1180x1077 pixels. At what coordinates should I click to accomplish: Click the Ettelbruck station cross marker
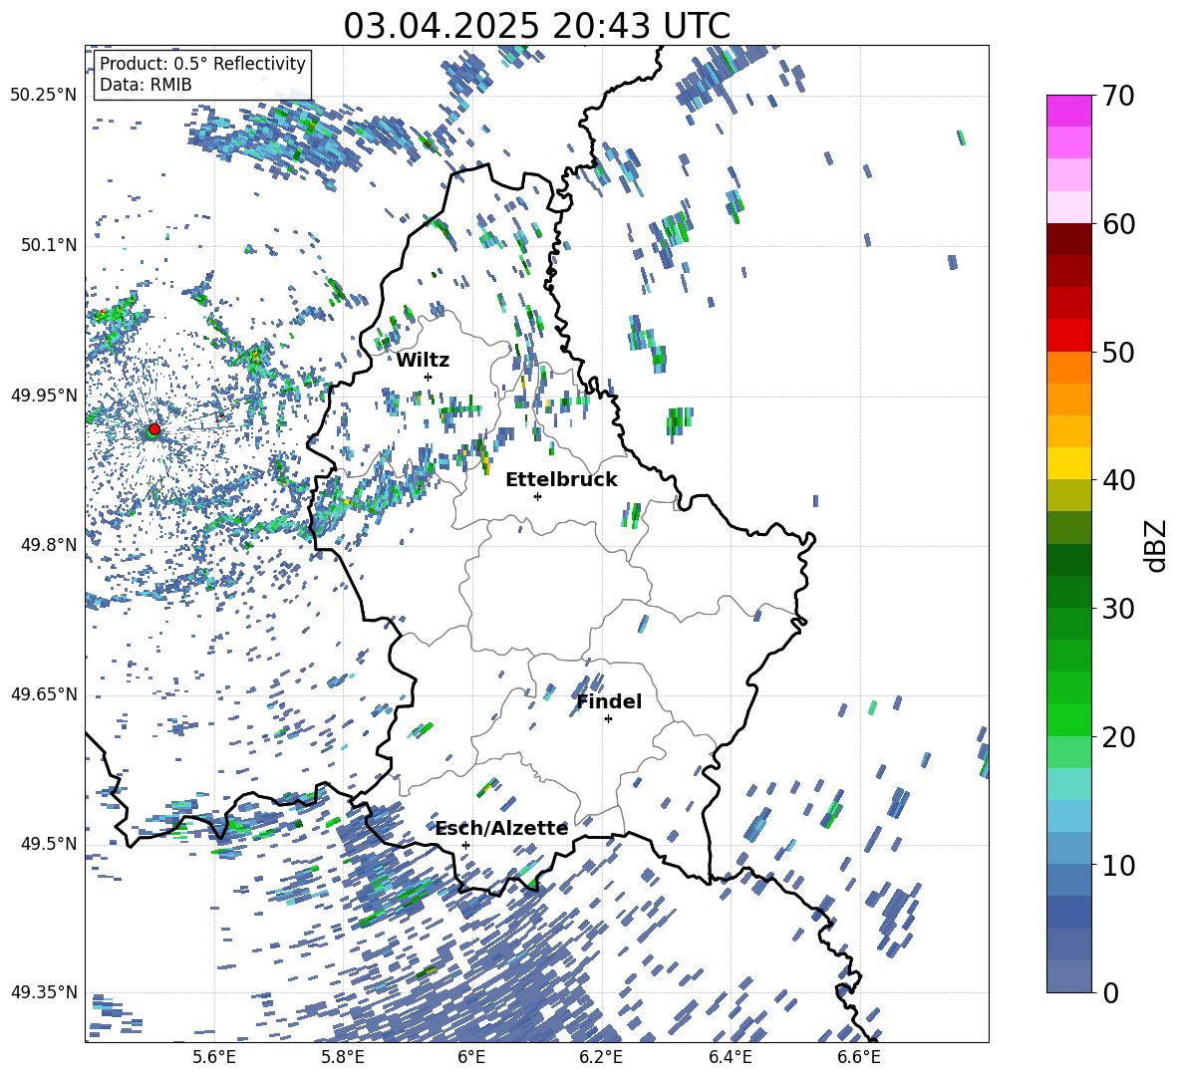tap(537, 496)
